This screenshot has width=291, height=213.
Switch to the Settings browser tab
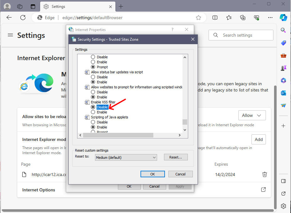77,7
